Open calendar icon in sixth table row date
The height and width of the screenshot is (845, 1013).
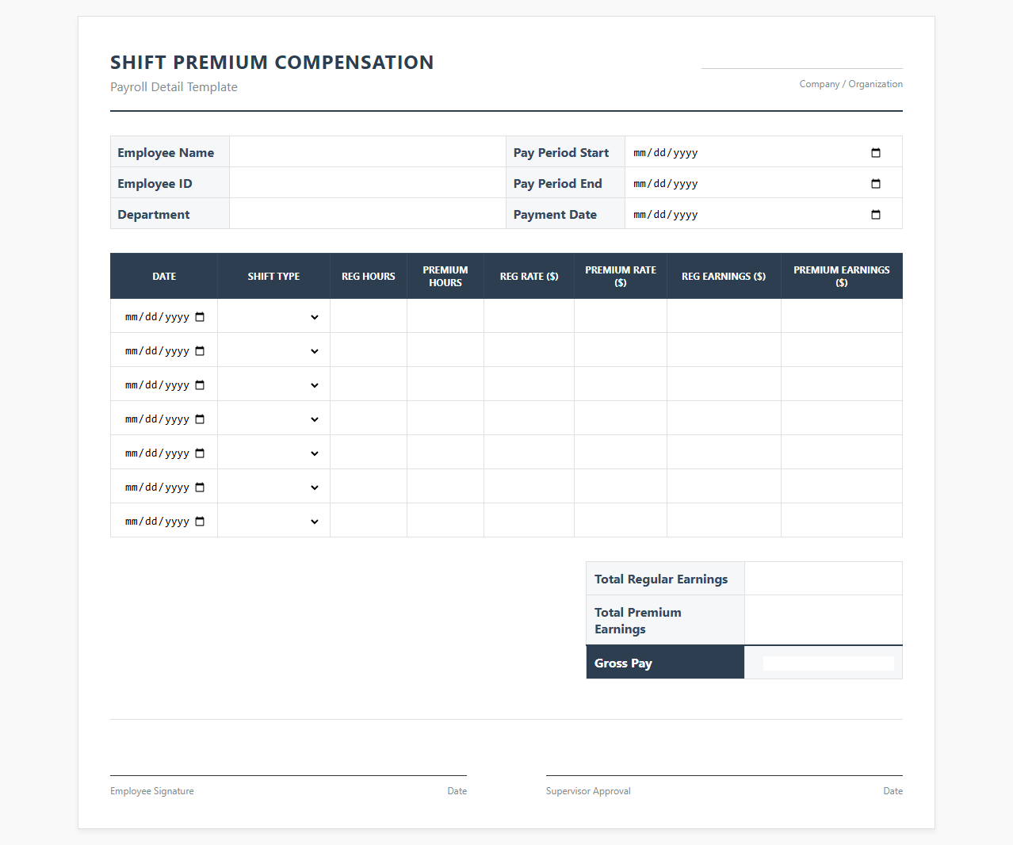(x=200, y=487)
